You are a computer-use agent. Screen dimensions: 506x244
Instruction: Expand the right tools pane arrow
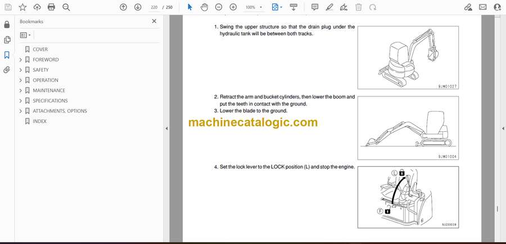pos(503,128)
